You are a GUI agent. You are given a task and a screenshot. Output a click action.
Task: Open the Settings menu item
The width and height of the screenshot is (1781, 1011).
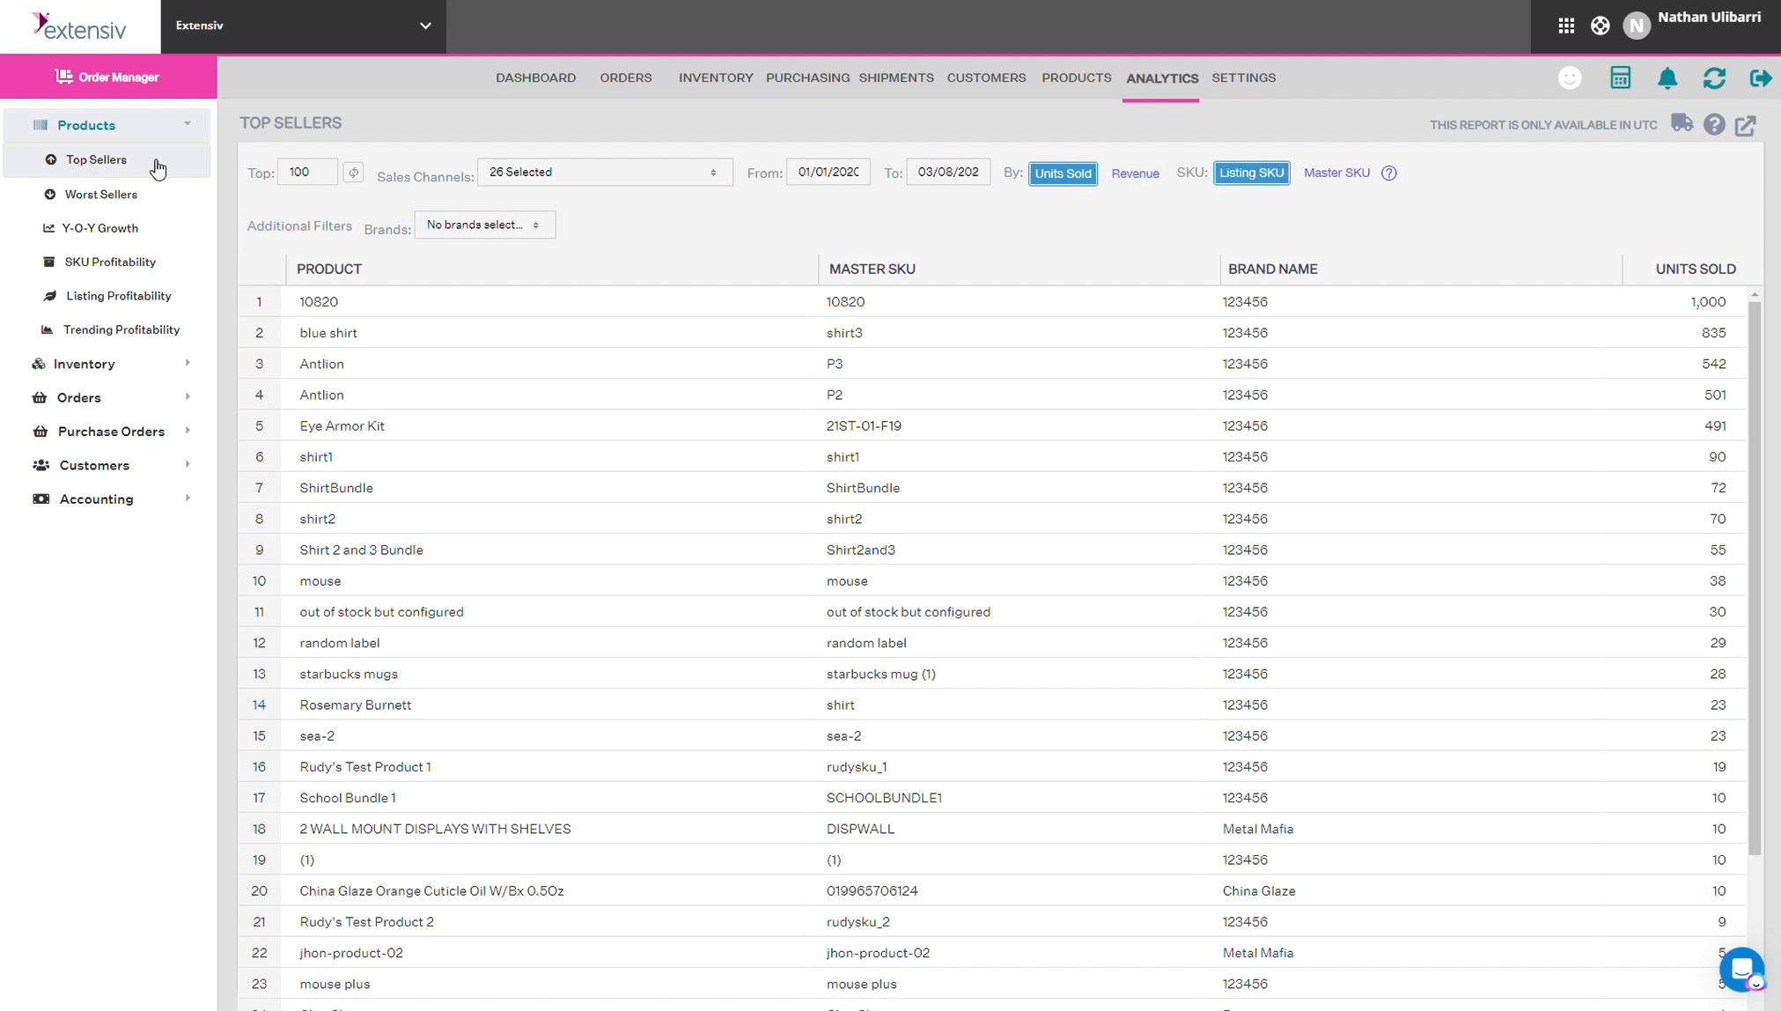(x=1244, y=77)
